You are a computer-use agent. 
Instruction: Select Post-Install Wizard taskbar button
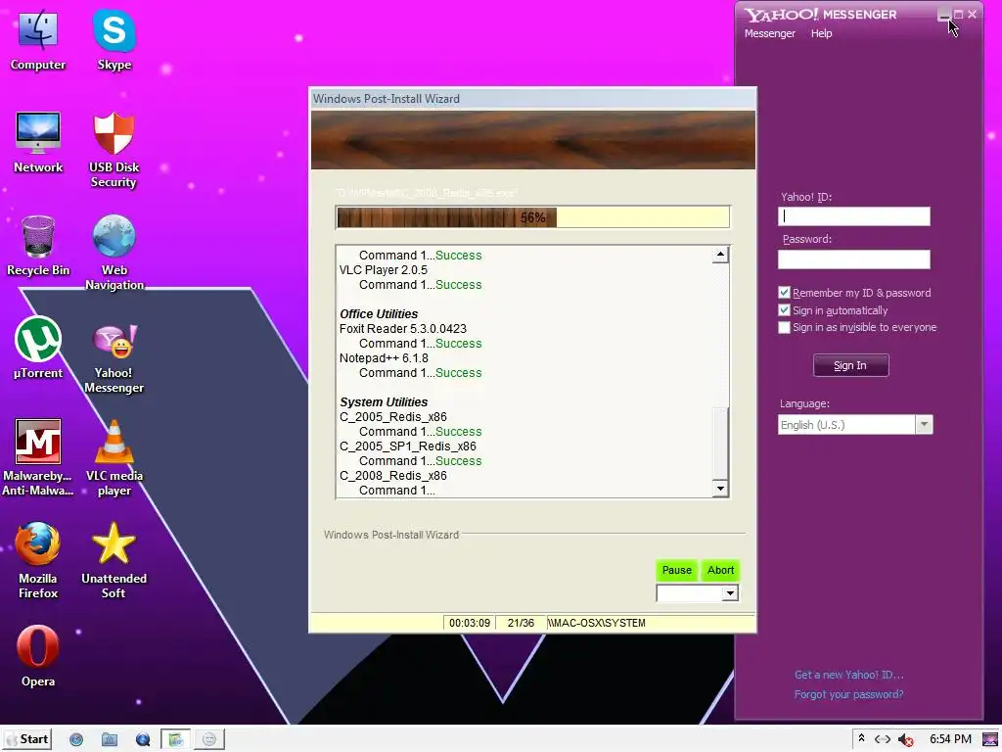pos(176,740)
